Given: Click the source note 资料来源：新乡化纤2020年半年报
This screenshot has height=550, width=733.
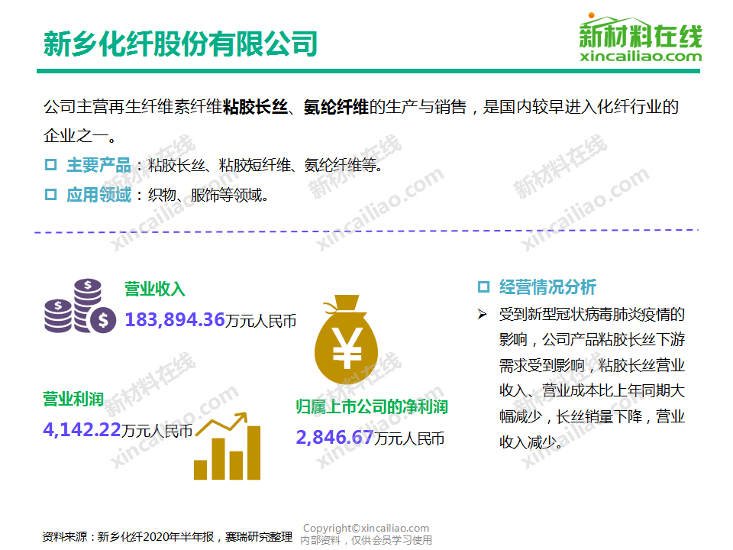Looking at the screenshot, I should (x=128, y=536).
